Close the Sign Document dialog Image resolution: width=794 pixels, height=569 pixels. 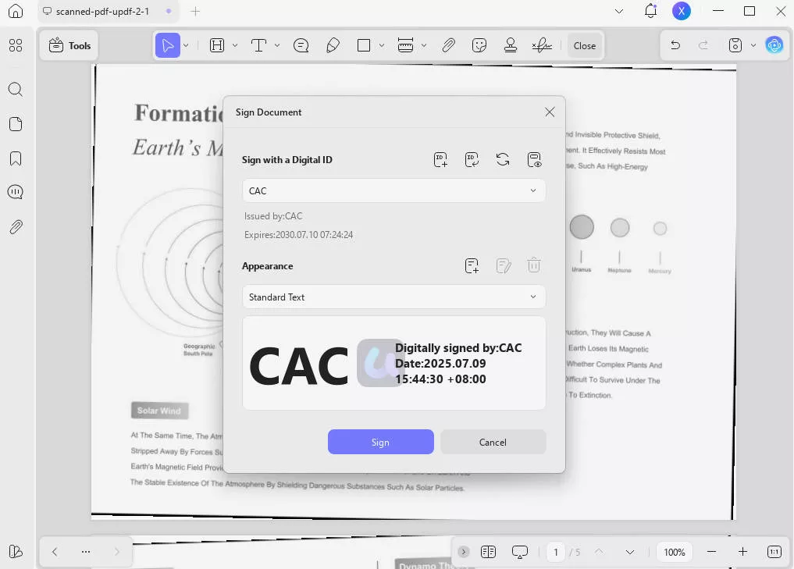point(550,112)
